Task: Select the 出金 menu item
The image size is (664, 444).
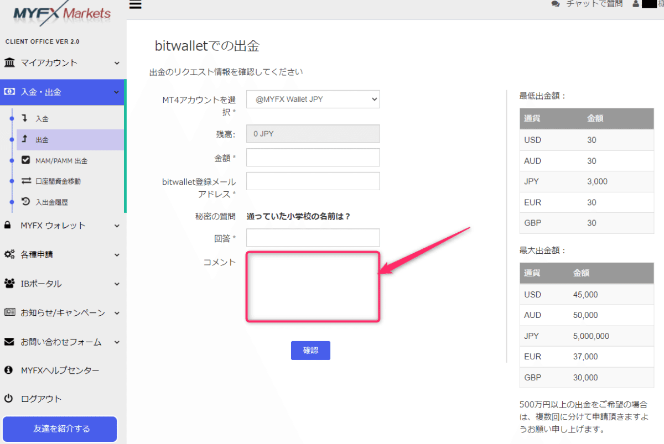Action: 70,139
